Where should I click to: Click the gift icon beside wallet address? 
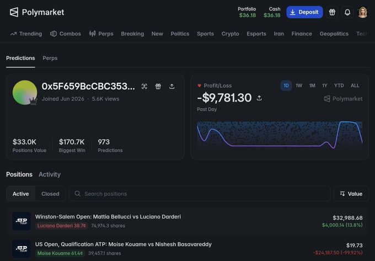[158, 87]
